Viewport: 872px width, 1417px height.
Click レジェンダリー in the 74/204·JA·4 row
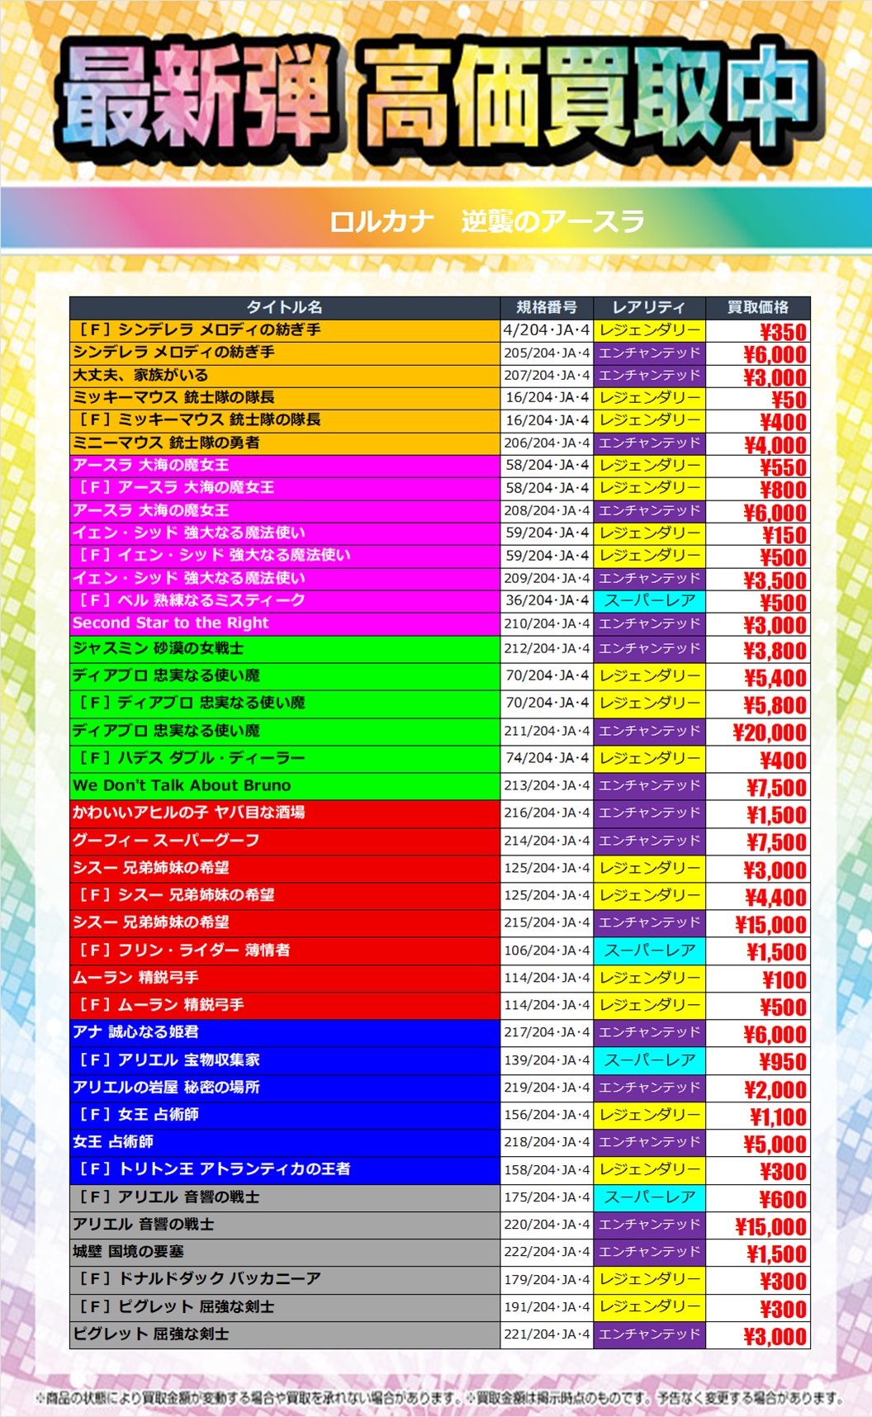[x=649, y=758]
